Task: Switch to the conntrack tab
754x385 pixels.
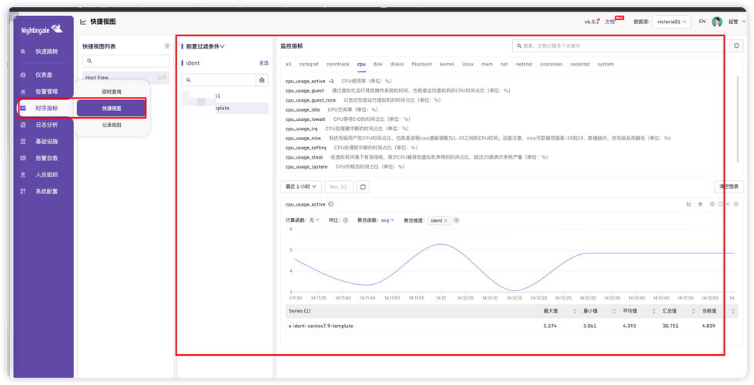Action: (x=338, y=64)
